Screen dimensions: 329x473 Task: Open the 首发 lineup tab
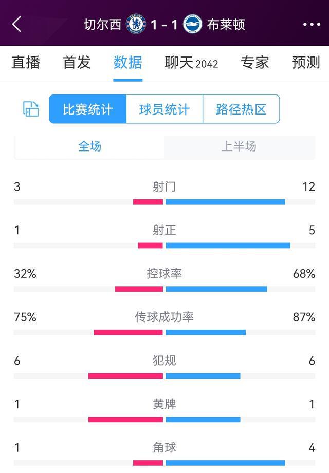click(x=76, y=63)
